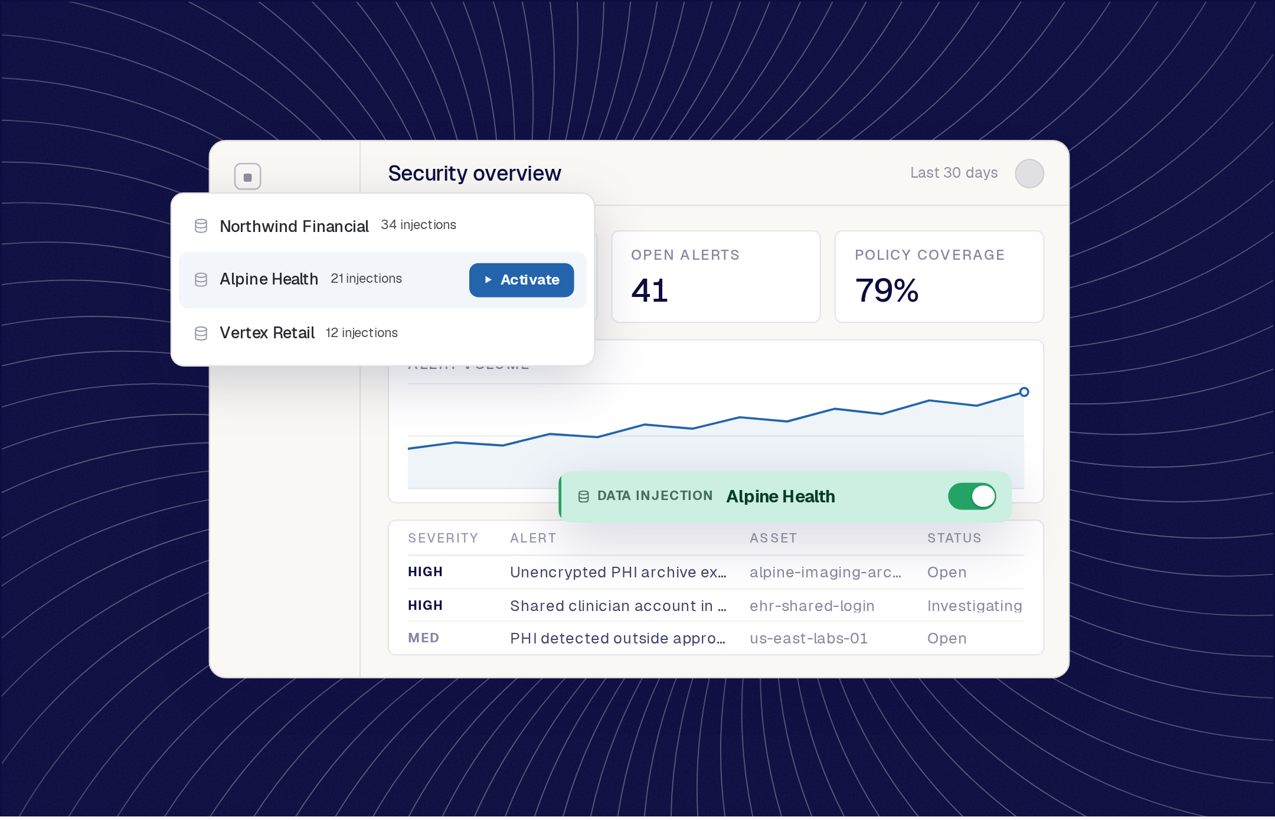Click the Investigating status cell
Viewport: 1275px width, 820px height.
975,606
